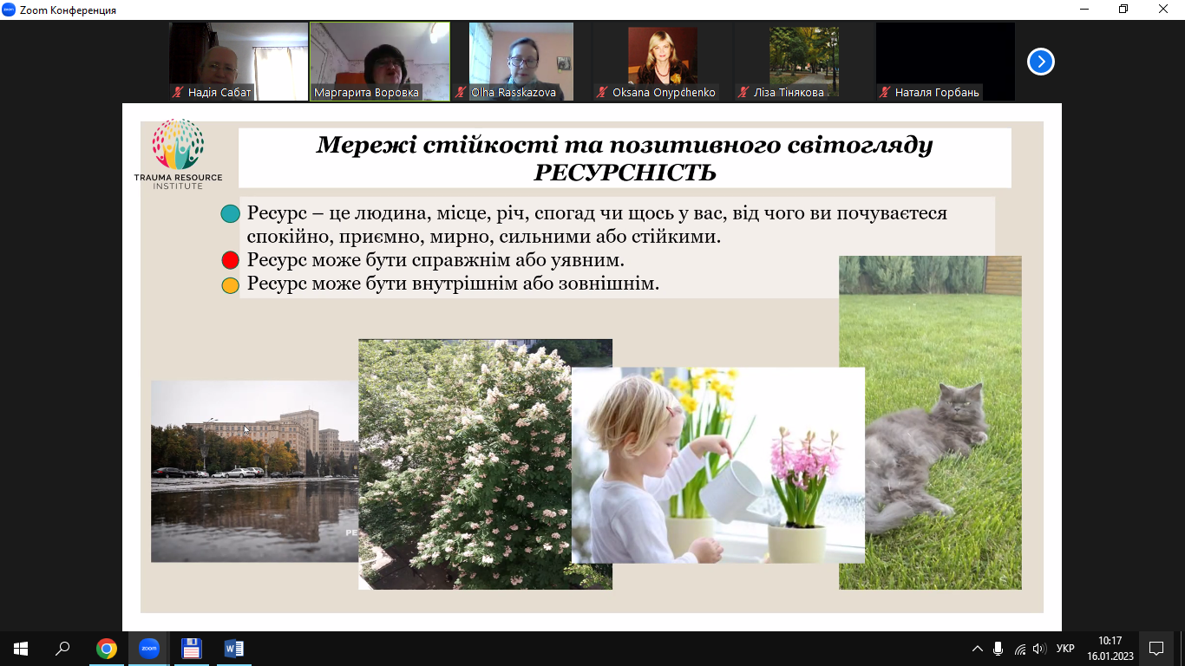1185x666 pixels.
Task: Select Надія Сабат video thumbnail
Action: [x=239, y=62]
